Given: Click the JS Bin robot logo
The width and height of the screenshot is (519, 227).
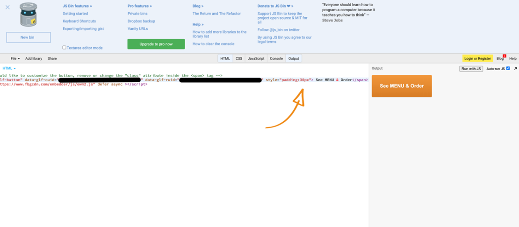Looking at the screenshot, I should click(x=28, y=15).
